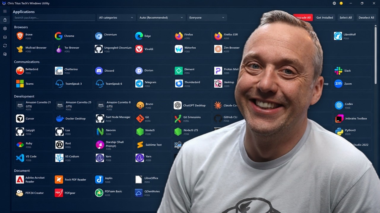Image resolution: width=380 pixels, height=213 pixels.
Task: Select the NodeJS LTS hexagon icon
Action: (x=178, y=132)
